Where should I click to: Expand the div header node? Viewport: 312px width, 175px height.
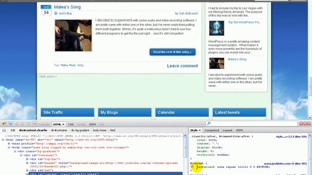(27, 163)
